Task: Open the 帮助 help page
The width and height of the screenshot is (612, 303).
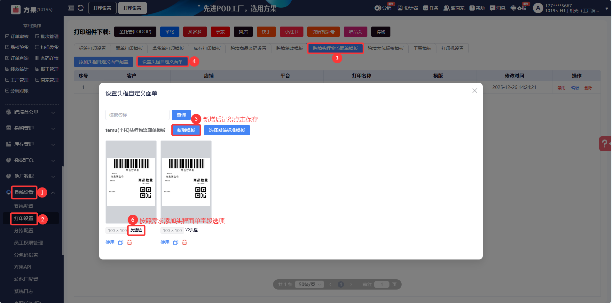Action: point(477,8)
